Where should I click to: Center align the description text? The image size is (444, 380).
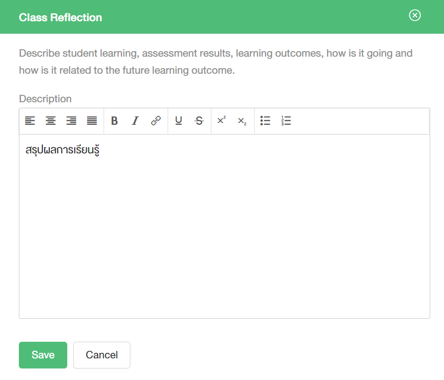coord(51,121)
